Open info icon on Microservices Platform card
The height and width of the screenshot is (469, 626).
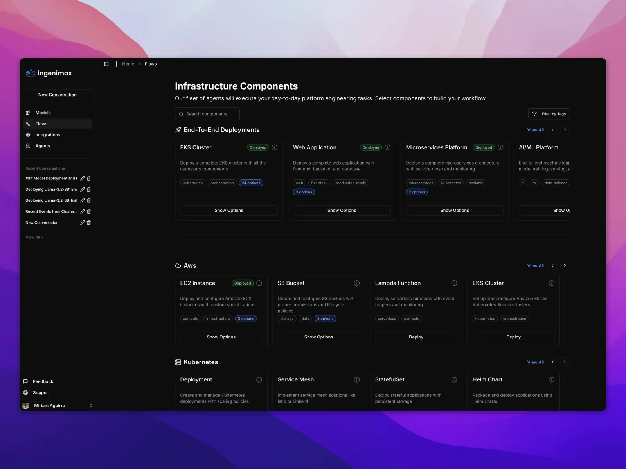tap(500, 147)
